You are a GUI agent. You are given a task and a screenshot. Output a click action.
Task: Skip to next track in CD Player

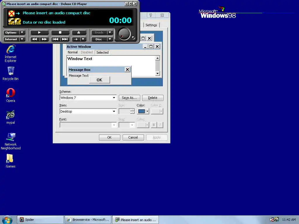[65, 39]
